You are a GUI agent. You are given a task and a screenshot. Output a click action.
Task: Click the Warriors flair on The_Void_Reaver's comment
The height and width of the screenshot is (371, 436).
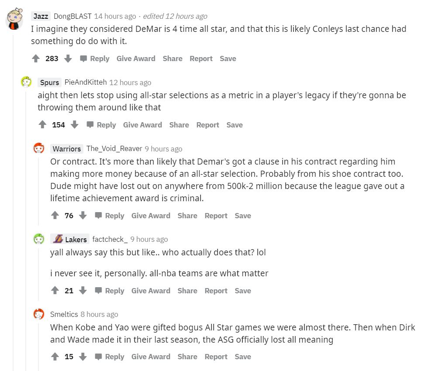[x=66, y=149]
